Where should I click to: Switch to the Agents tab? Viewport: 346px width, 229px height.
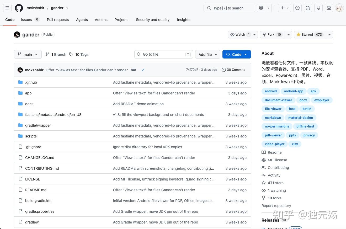(82, 20)
